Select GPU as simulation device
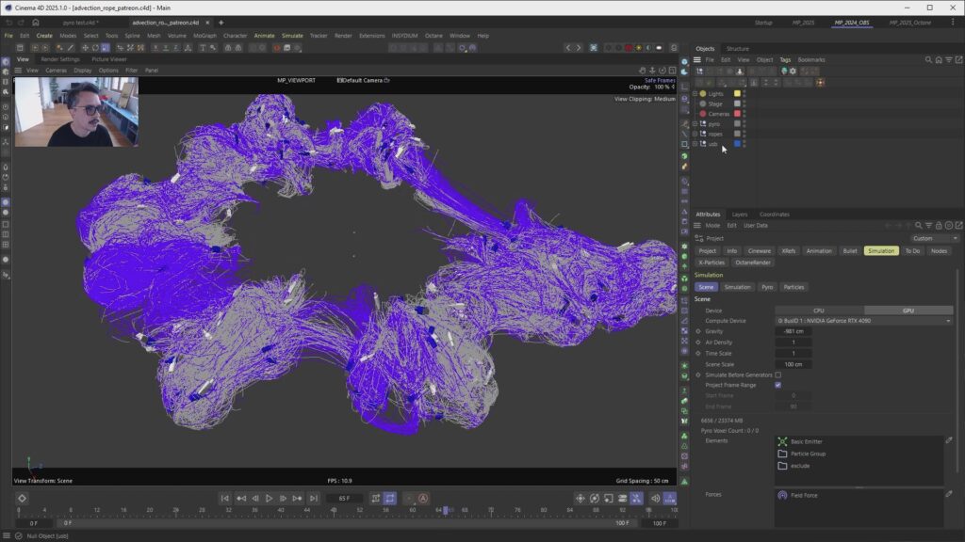Viewport: 965px width, 542px height. tap(908, 311)
